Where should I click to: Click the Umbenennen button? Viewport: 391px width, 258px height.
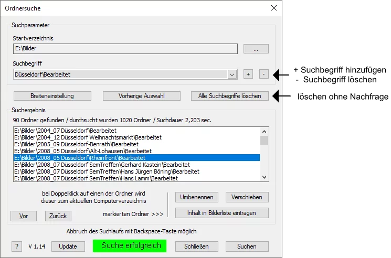pos(196,197)
